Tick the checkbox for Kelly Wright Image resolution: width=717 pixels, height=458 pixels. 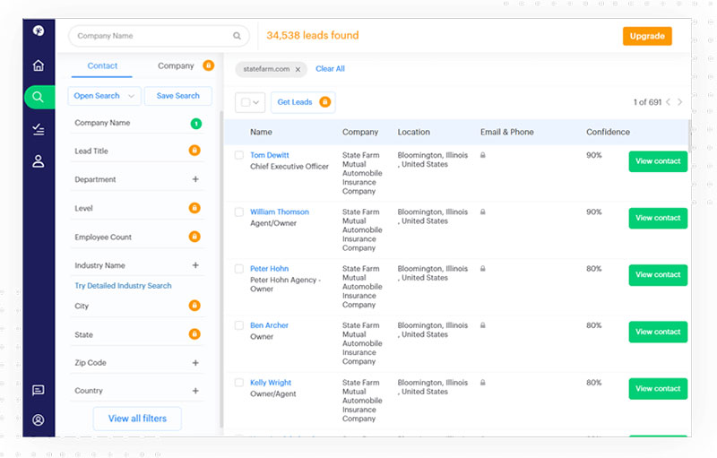(x=239, y=382)
